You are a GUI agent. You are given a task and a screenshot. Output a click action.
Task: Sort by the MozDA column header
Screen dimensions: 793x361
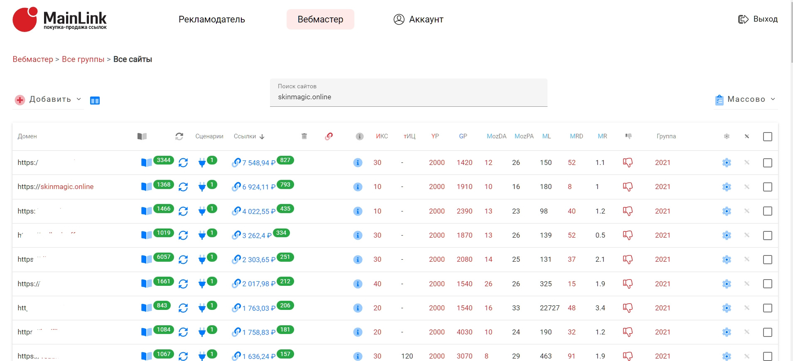coord(496,136)
